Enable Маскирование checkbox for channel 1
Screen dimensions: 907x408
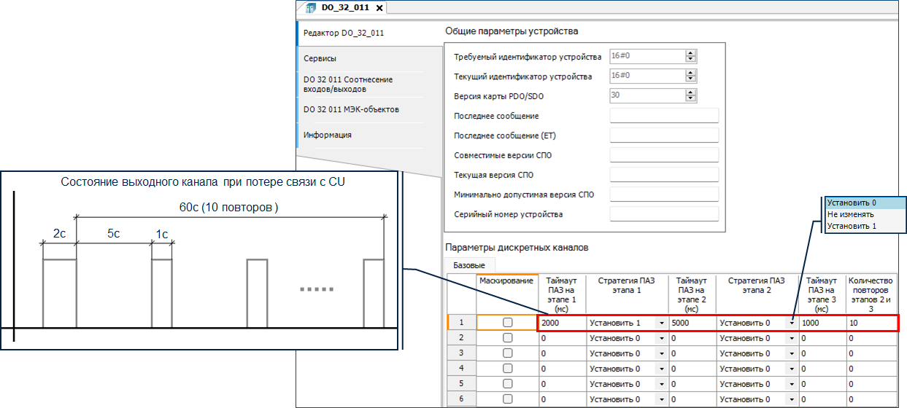[507, 322]
